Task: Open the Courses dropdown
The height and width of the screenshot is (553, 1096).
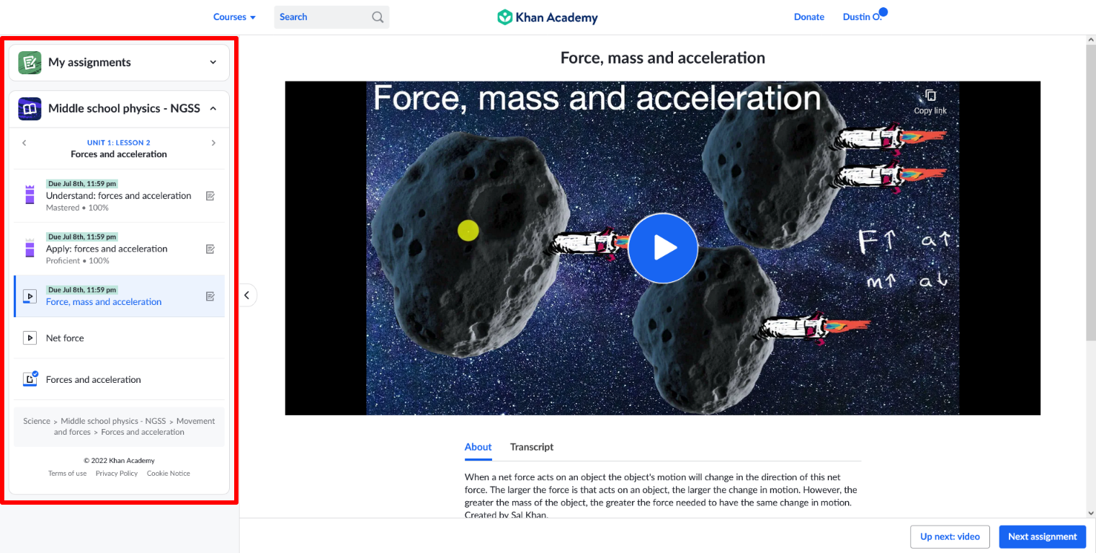Action: click(x=234, y=17)
